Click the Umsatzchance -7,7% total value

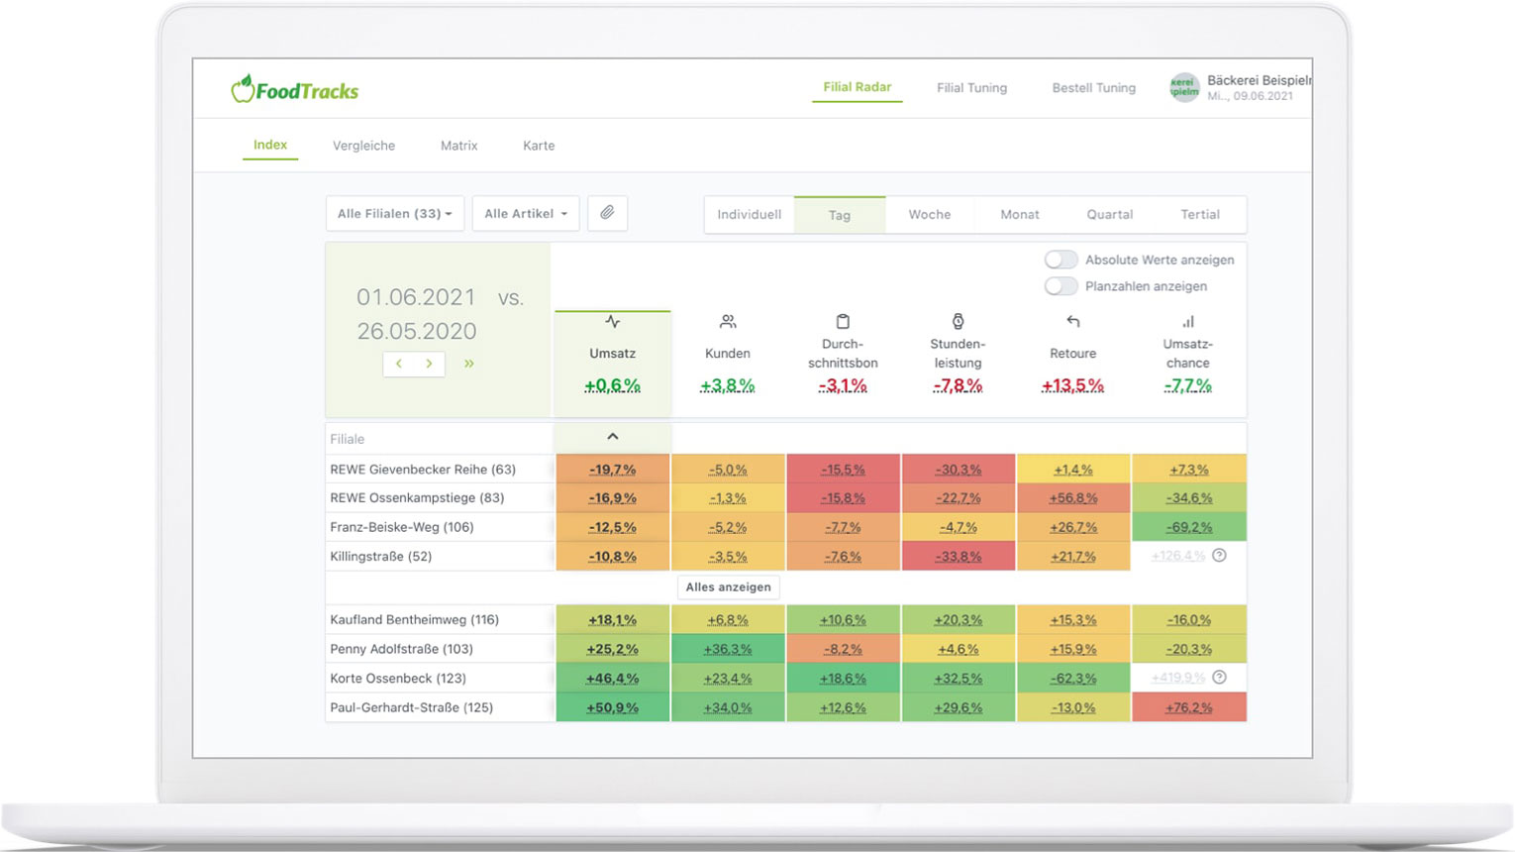click(1188, 386)
